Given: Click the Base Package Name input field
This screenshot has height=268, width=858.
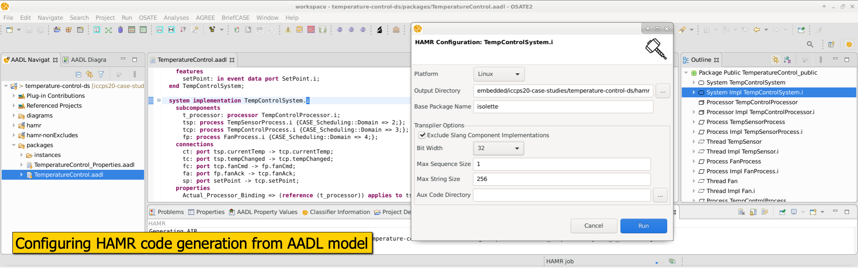Looking at the screenshot, I should coord(563,107).
